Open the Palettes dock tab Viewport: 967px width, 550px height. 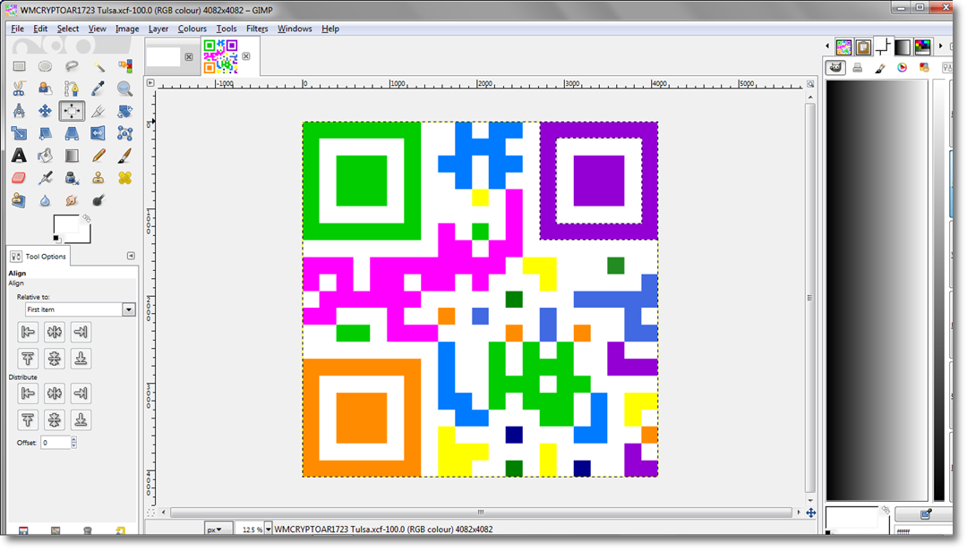point(922,47)
